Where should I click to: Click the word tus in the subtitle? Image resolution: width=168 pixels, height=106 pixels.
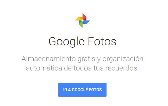98,68
